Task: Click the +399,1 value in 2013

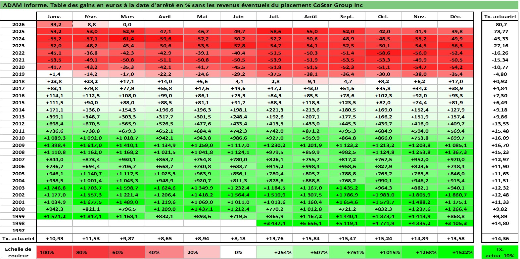Action: tap(54, 117)
